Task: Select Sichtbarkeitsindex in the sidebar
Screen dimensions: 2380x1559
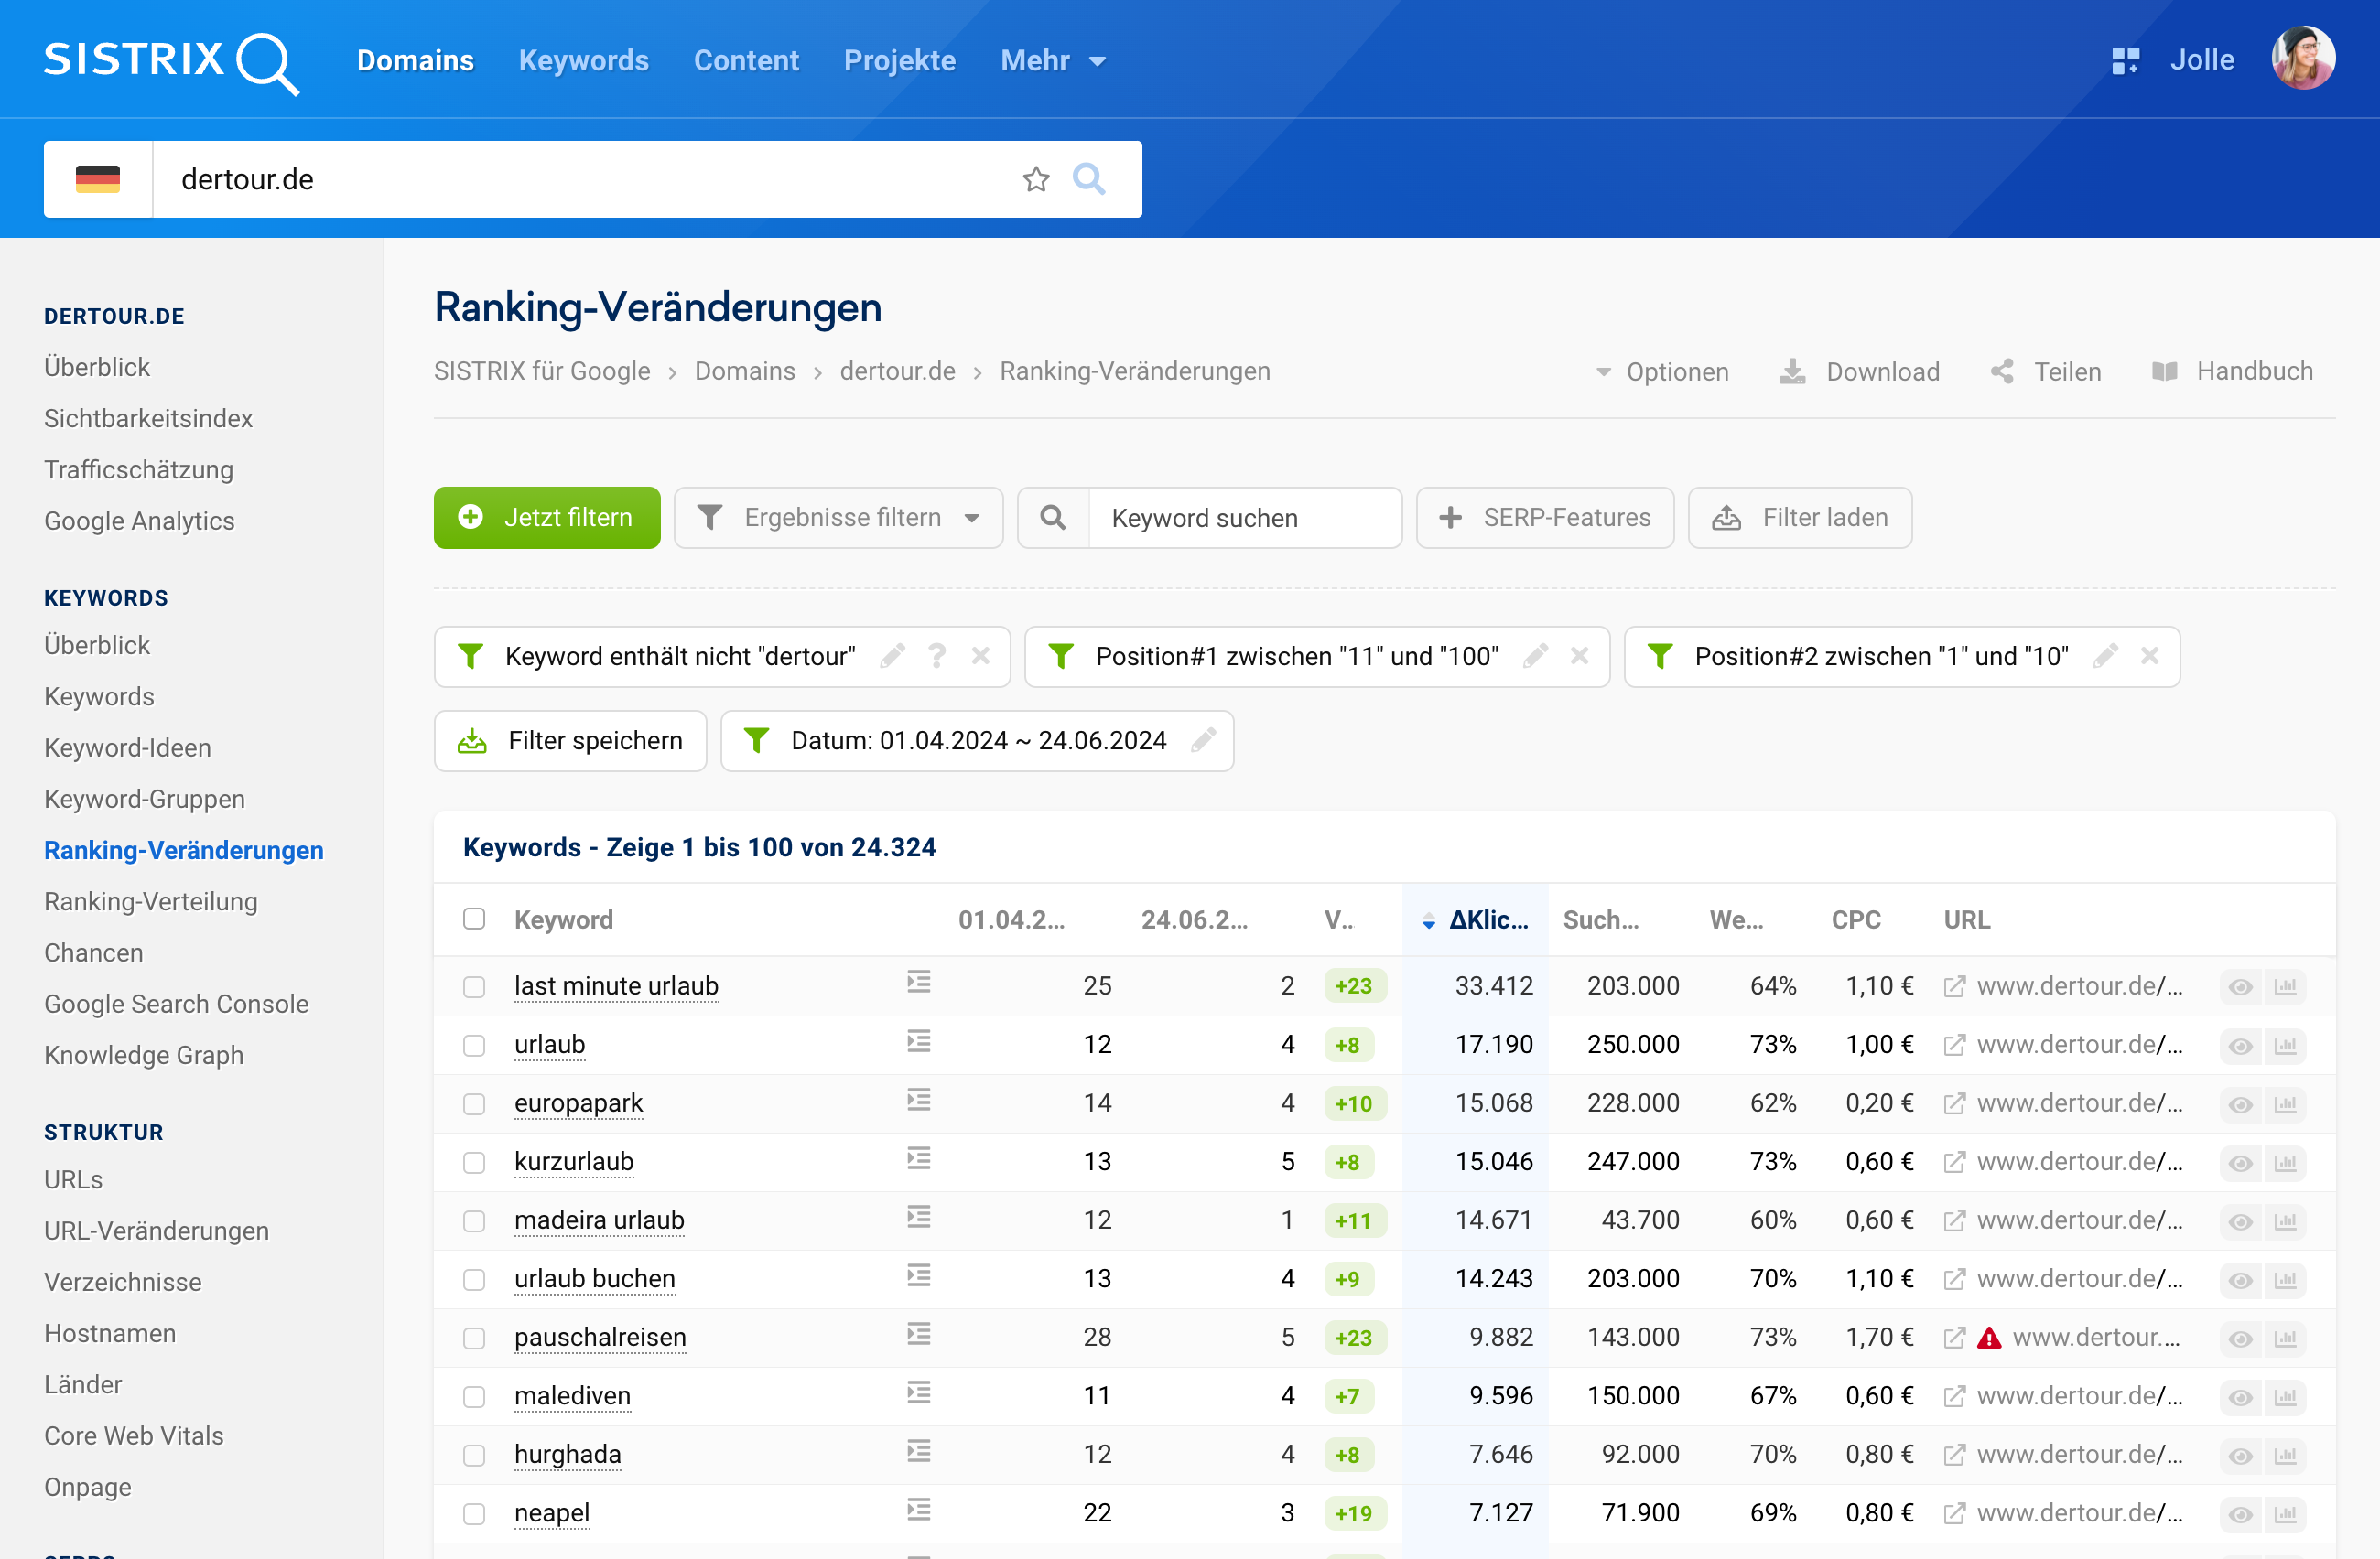Action: point(148,419)
